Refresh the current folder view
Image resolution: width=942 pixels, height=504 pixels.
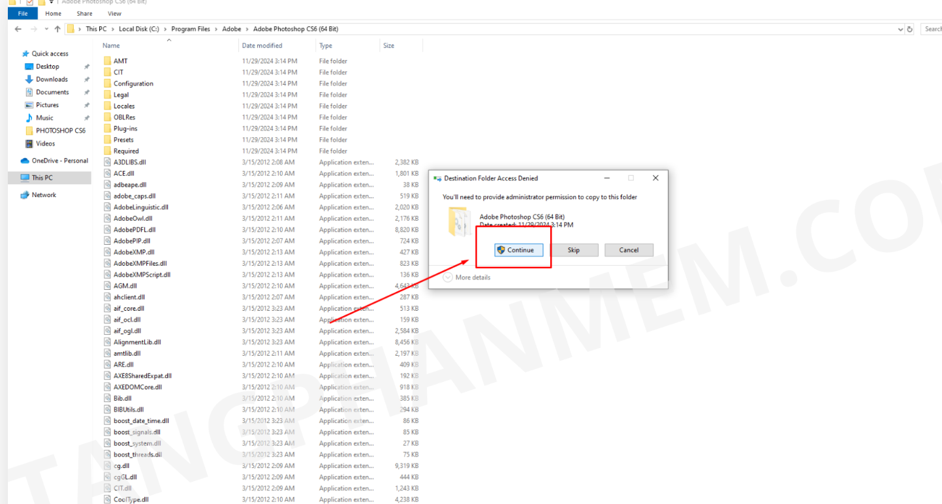coord(910,29)
